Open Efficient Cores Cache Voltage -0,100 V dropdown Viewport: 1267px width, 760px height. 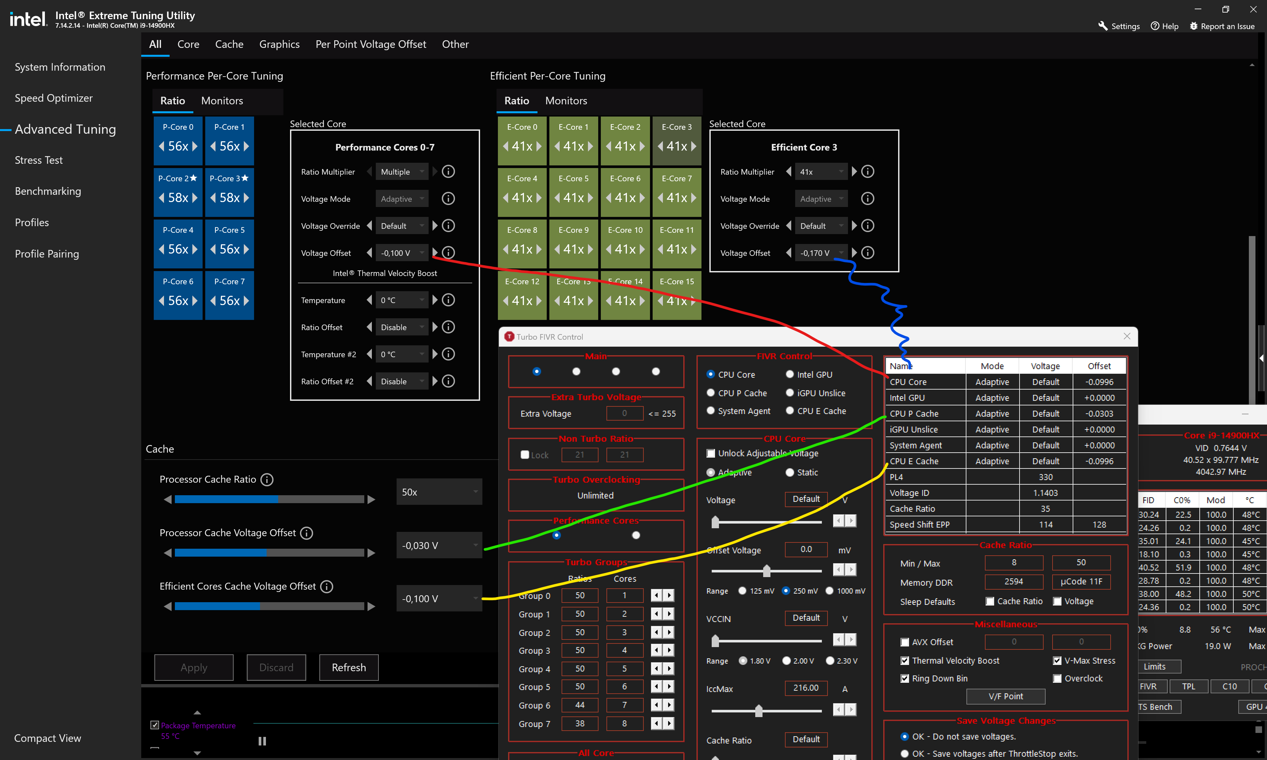coord(439,599)
